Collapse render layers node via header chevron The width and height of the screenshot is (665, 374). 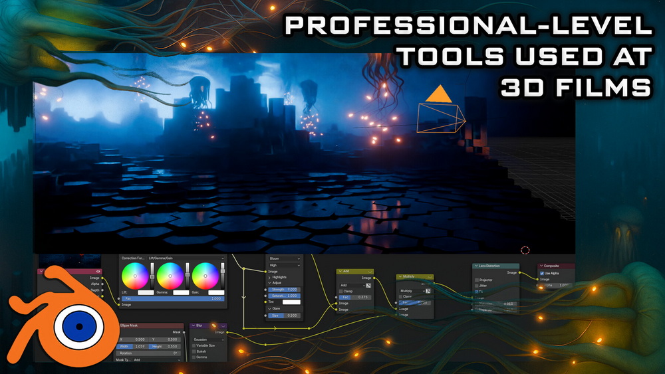[41, 272]
